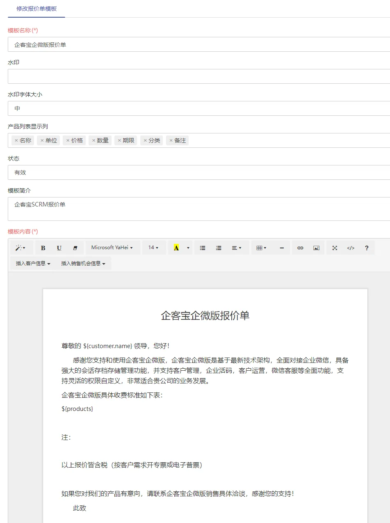Click the 模板名称 input field
This screenshot has height=523, width=390.
[x=199, y=44]
